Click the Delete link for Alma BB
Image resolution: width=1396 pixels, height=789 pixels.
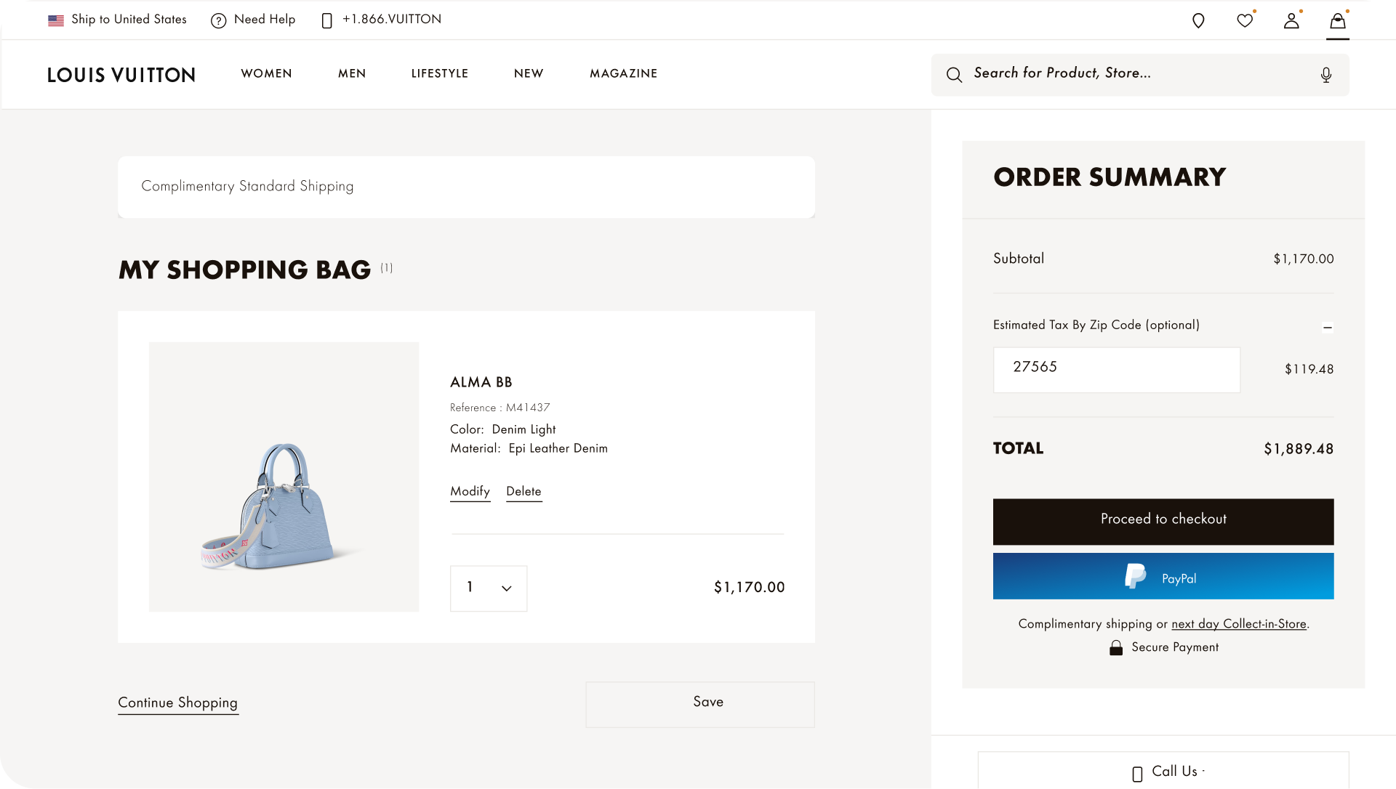[x=523, y=492]
